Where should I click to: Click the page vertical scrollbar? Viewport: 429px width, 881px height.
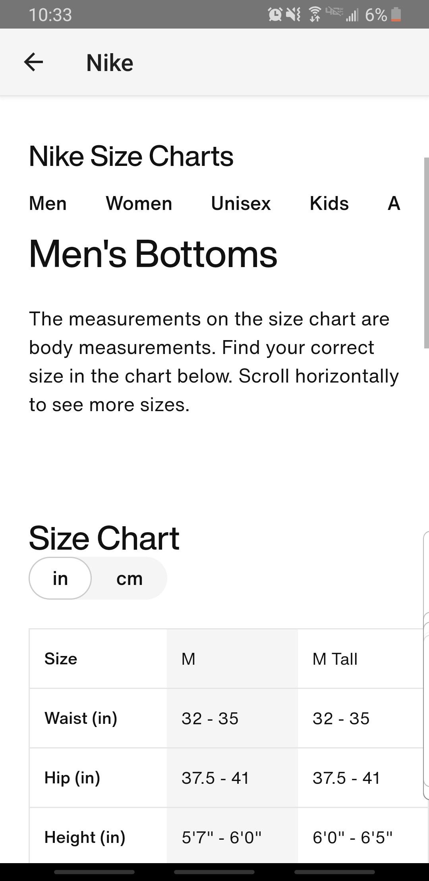tap(426, 253)
